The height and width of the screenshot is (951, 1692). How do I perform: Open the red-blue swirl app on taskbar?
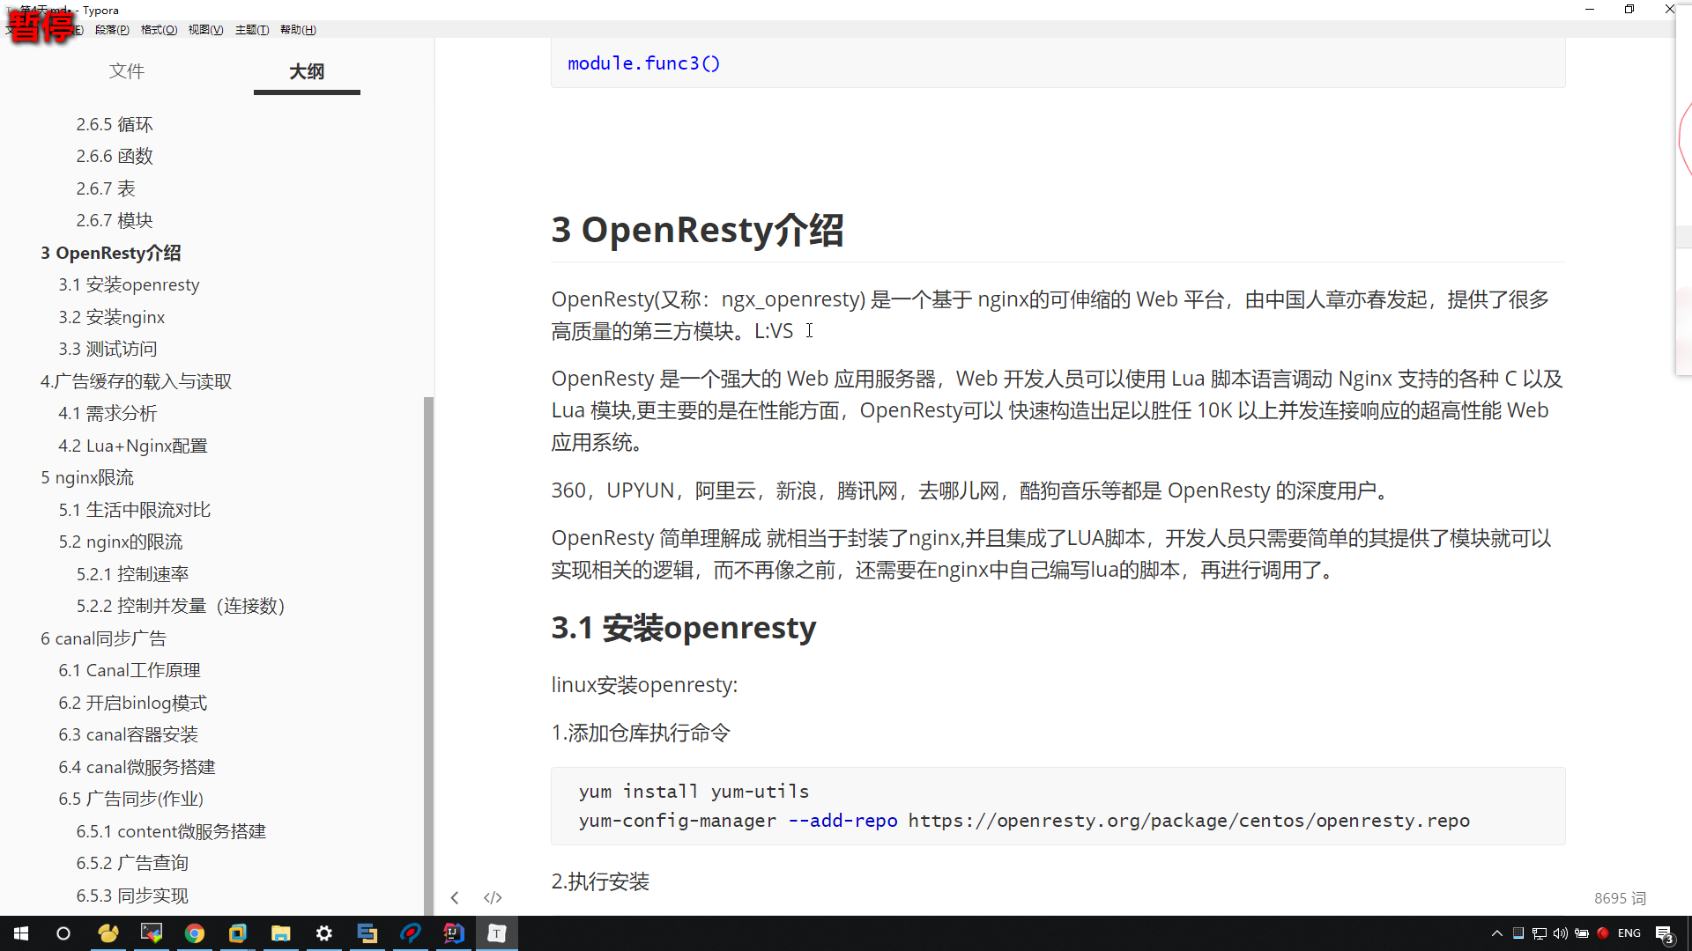pos(411,933)
